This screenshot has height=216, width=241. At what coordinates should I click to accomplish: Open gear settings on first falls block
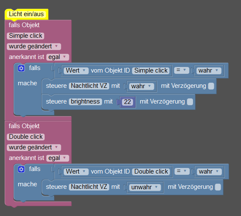point(21,68)
